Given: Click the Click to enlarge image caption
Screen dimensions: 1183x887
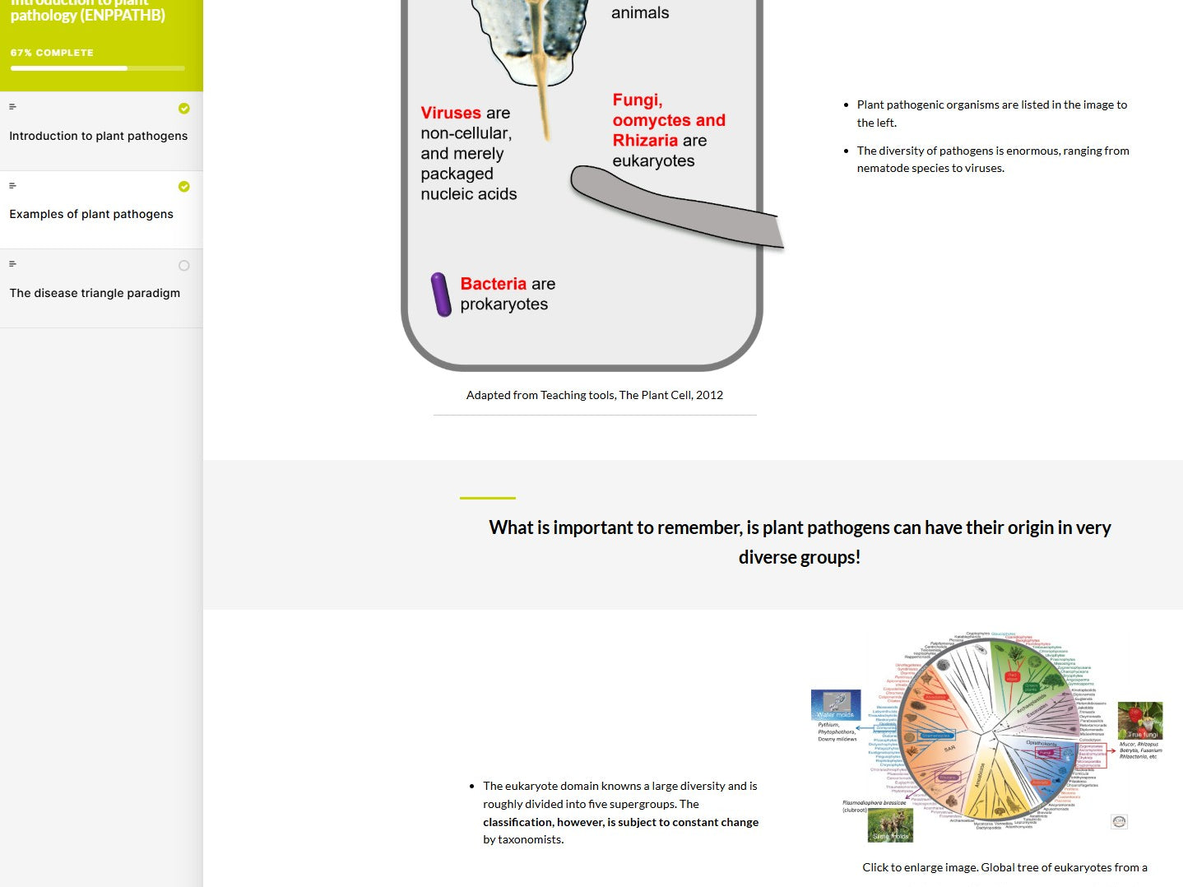Looking at the screenshot, I should click(1004, 867).
